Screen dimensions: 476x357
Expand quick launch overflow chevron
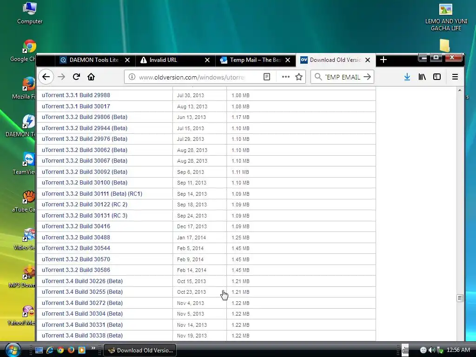click(x=93, y=348)
